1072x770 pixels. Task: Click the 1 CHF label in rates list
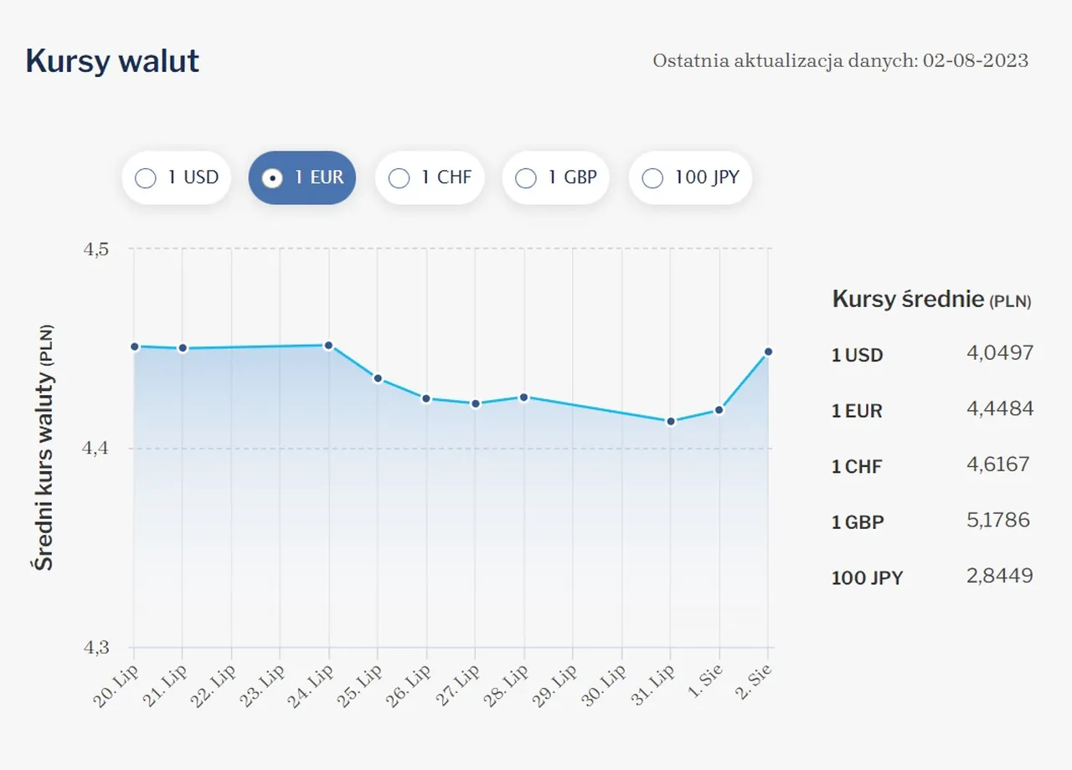(857, 467)
